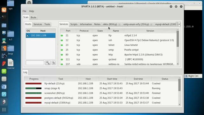Show applications grid in dock
Viewport: 204px width, 115px height.
click(x=4, y=110)
